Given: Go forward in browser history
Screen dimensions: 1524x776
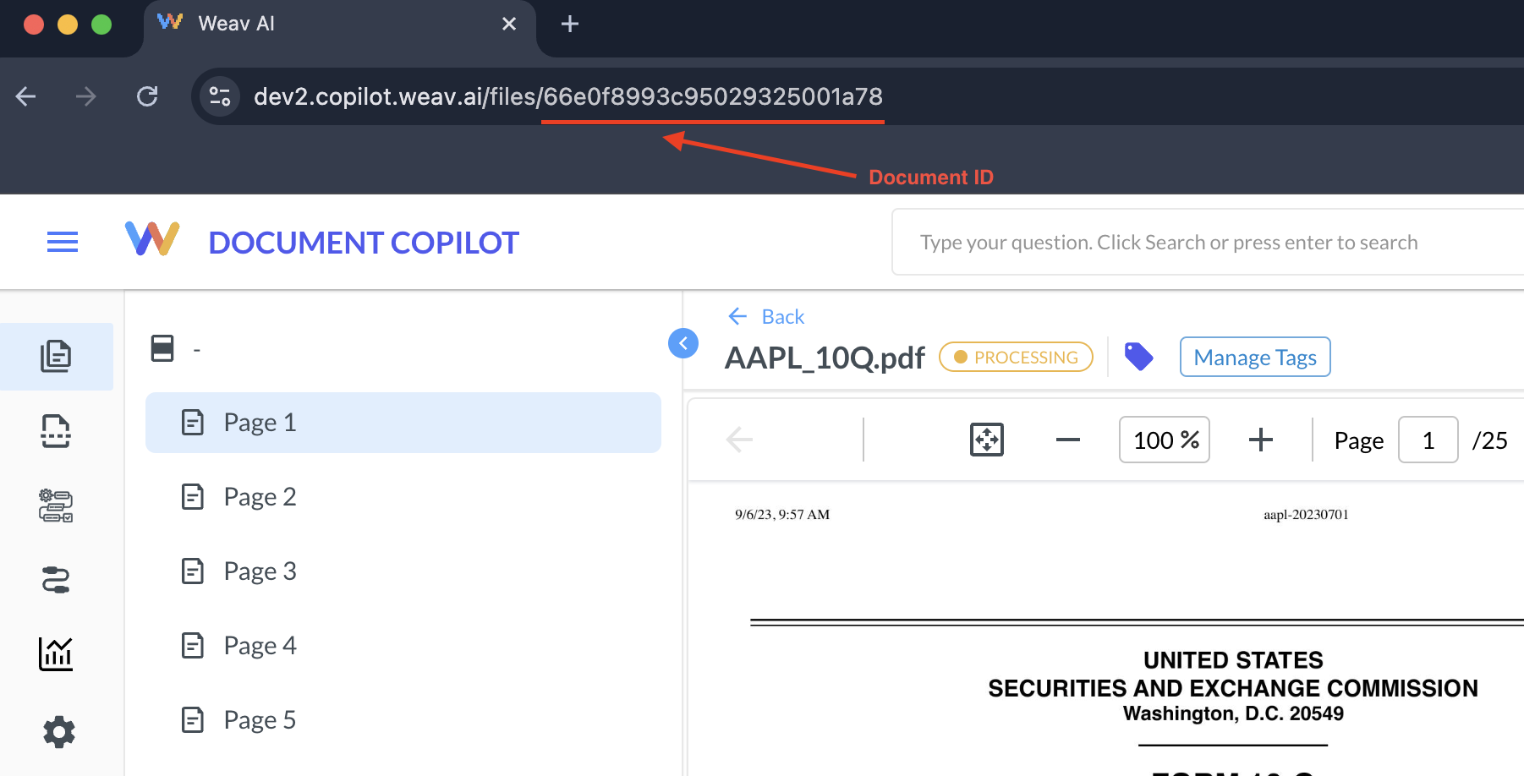Looking at the screenshot, I should pyautogui.click(x=85, y=96).
